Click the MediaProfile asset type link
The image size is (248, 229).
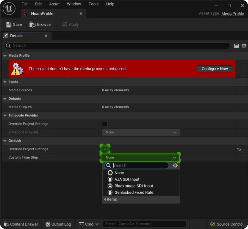tap(232, 14)
